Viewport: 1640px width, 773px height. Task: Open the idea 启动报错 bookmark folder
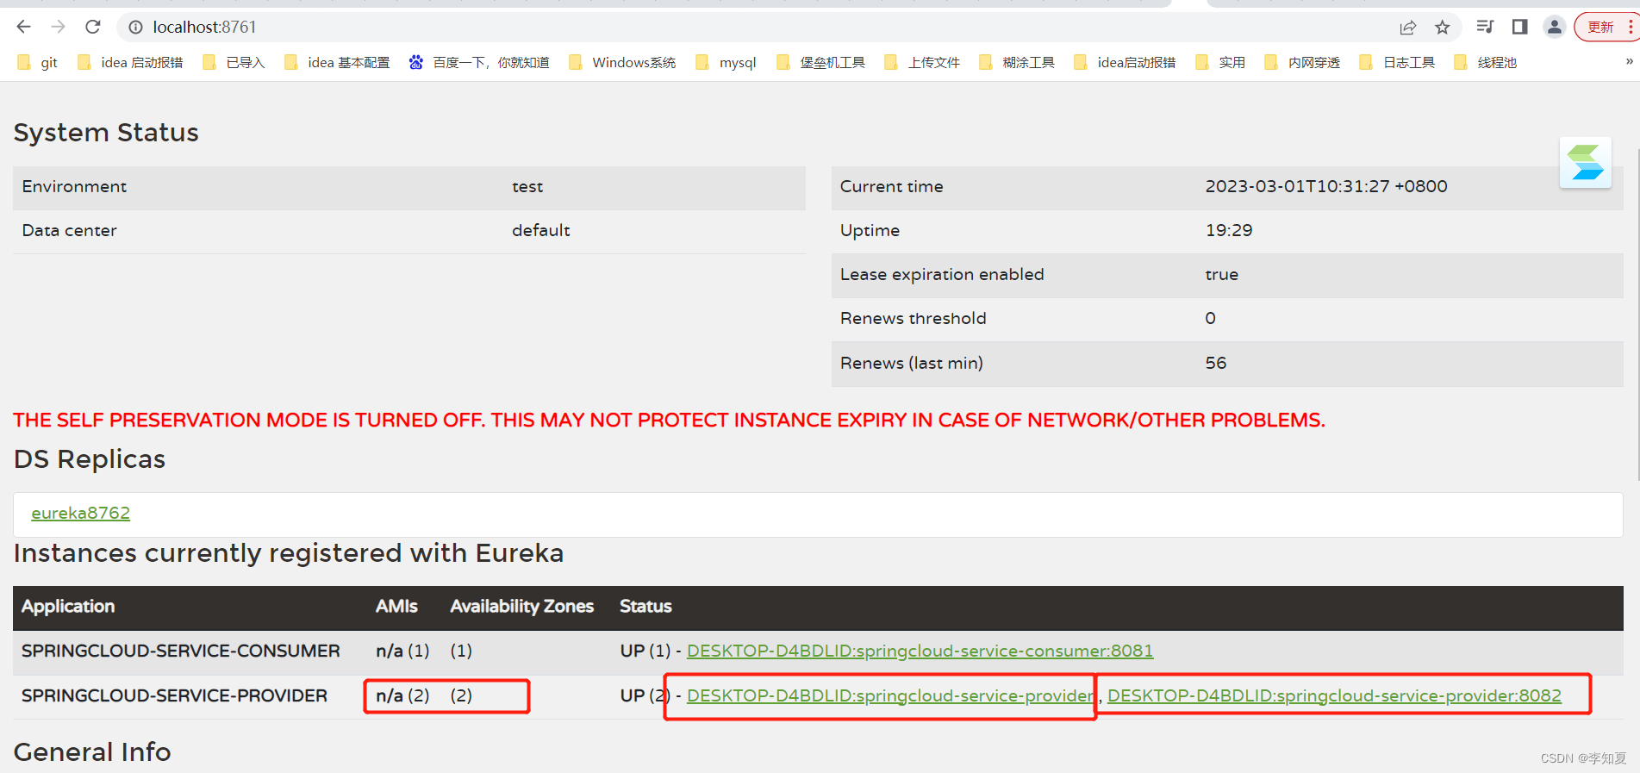pos(130,62)
